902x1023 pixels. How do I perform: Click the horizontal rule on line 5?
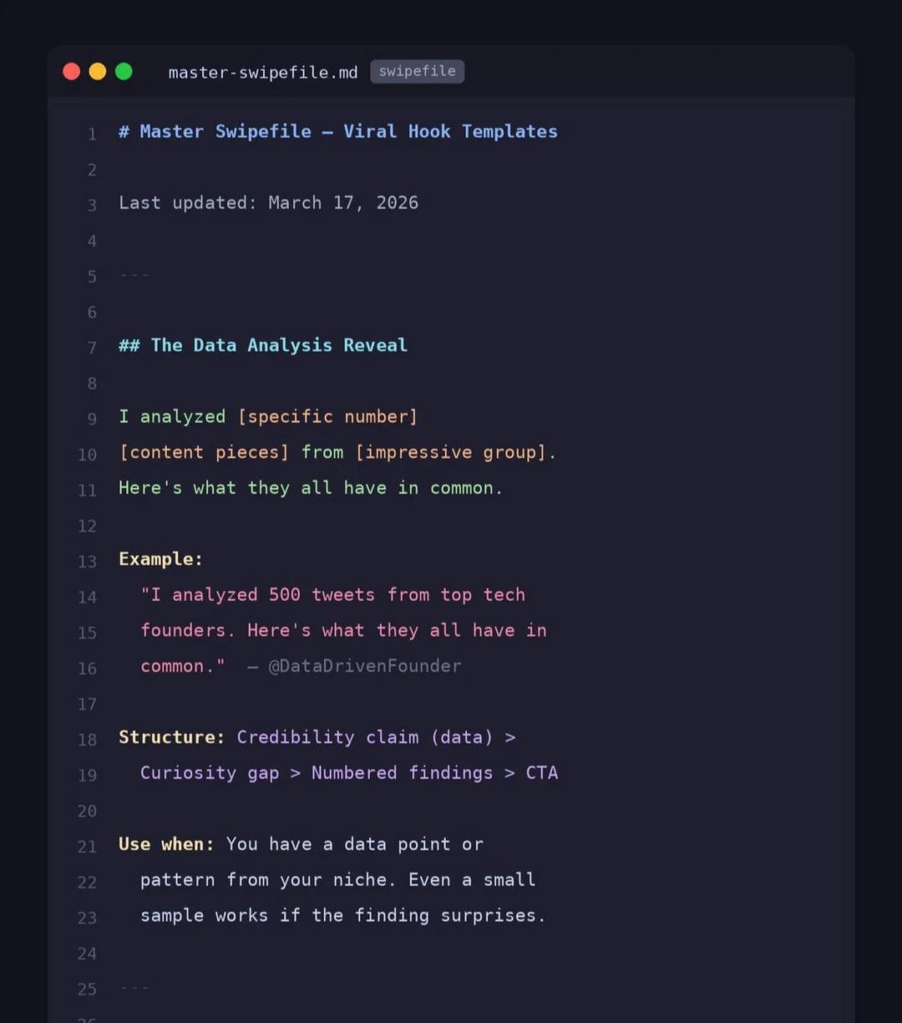click(134, 275)
